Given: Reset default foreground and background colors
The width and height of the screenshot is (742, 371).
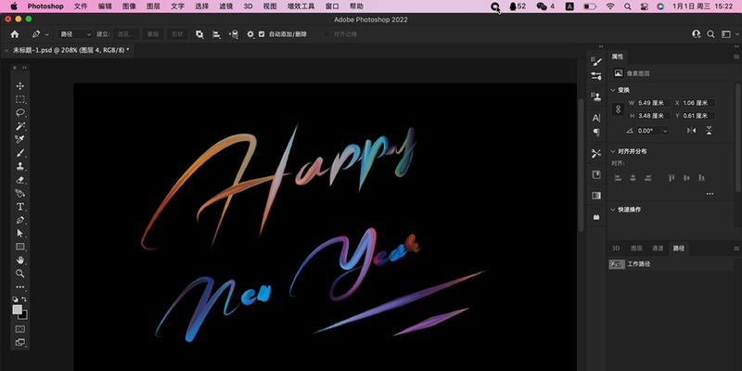Looking at the screenshot, I should tap(15, 300).
